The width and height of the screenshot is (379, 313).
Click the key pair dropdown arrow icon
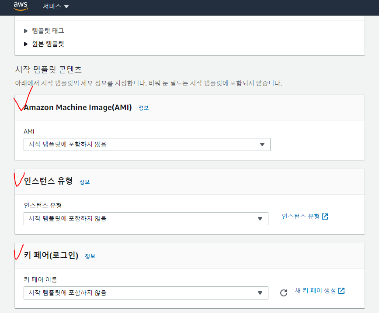click(260, 293)
